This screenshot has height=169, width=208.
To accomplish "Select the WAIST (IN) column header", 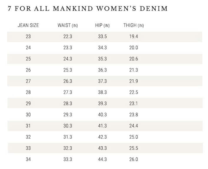I will click(68, 26).
